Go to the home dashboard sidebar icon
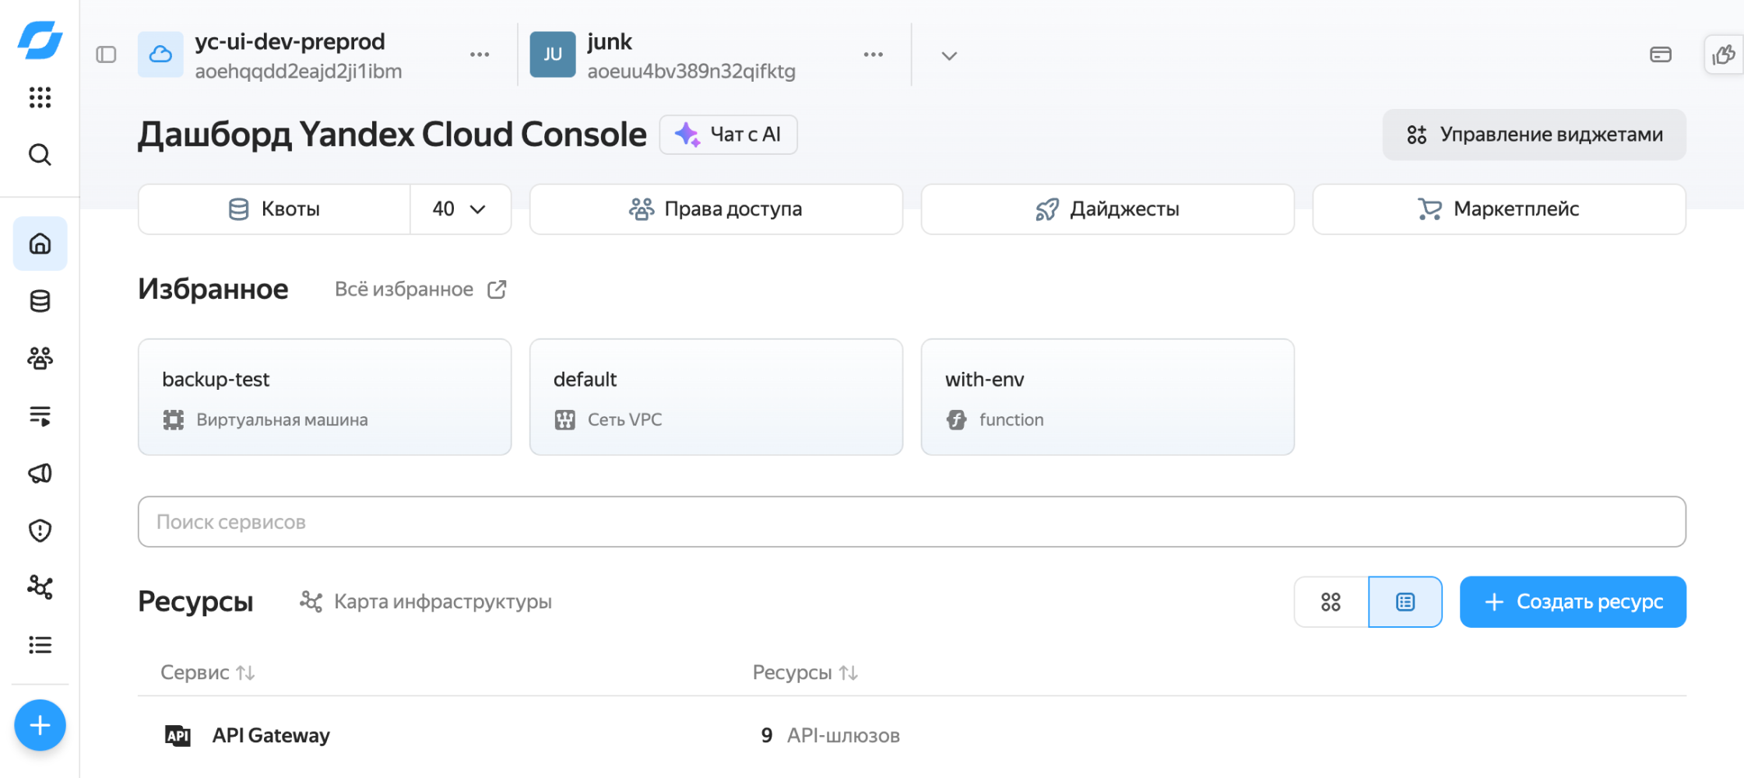 tap(40, 244)
